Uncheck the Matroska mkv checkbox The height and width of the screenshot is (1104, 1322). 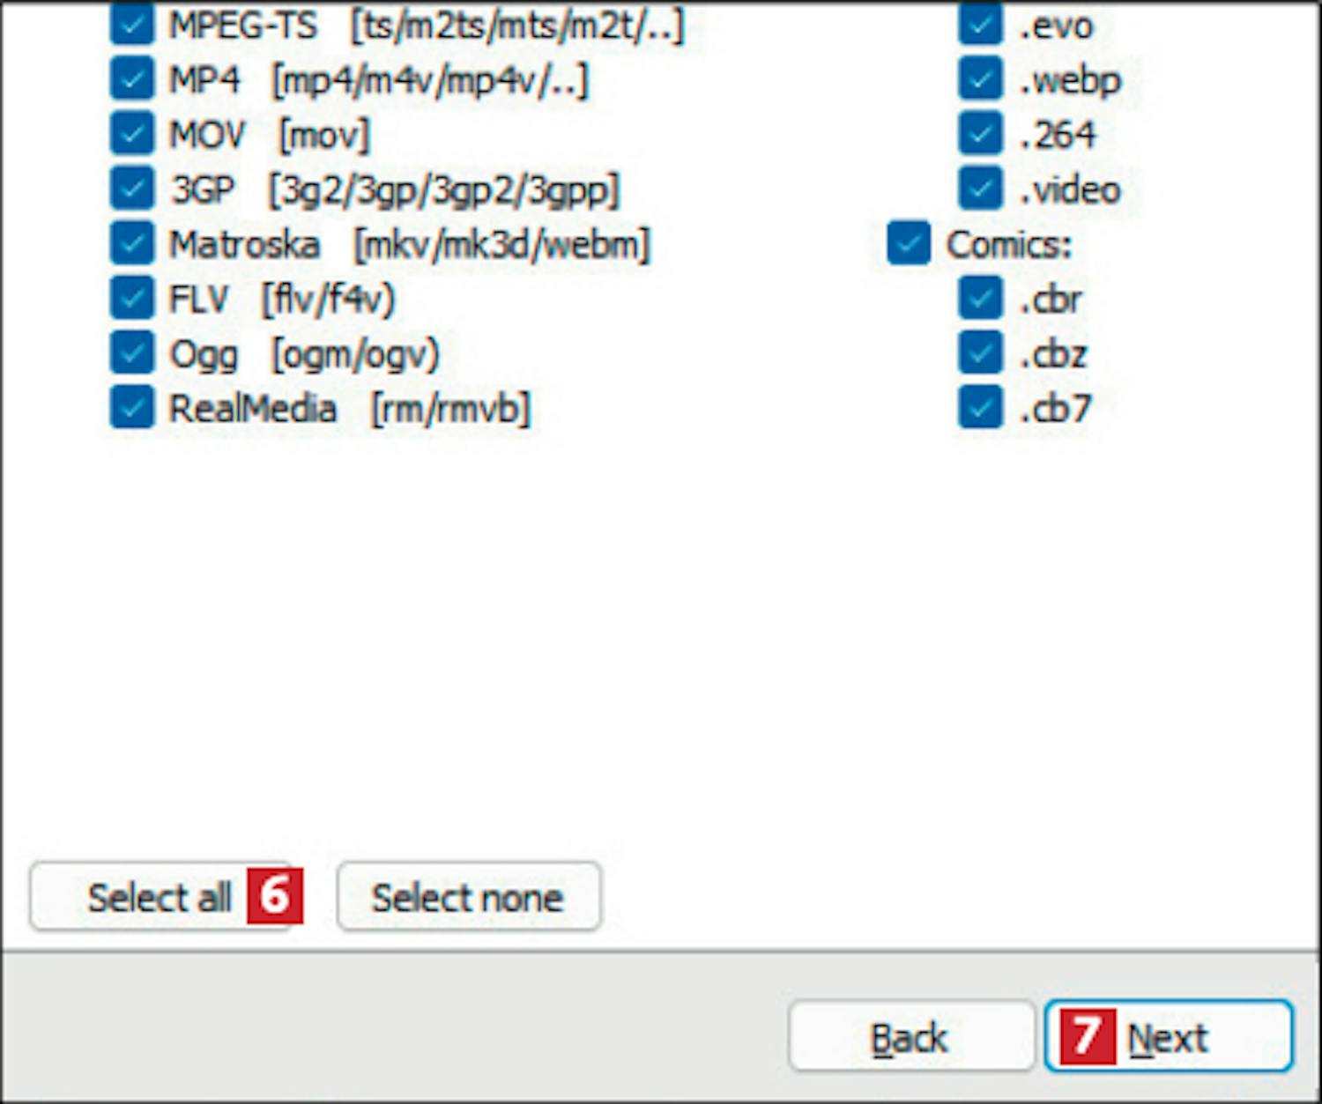132,243
